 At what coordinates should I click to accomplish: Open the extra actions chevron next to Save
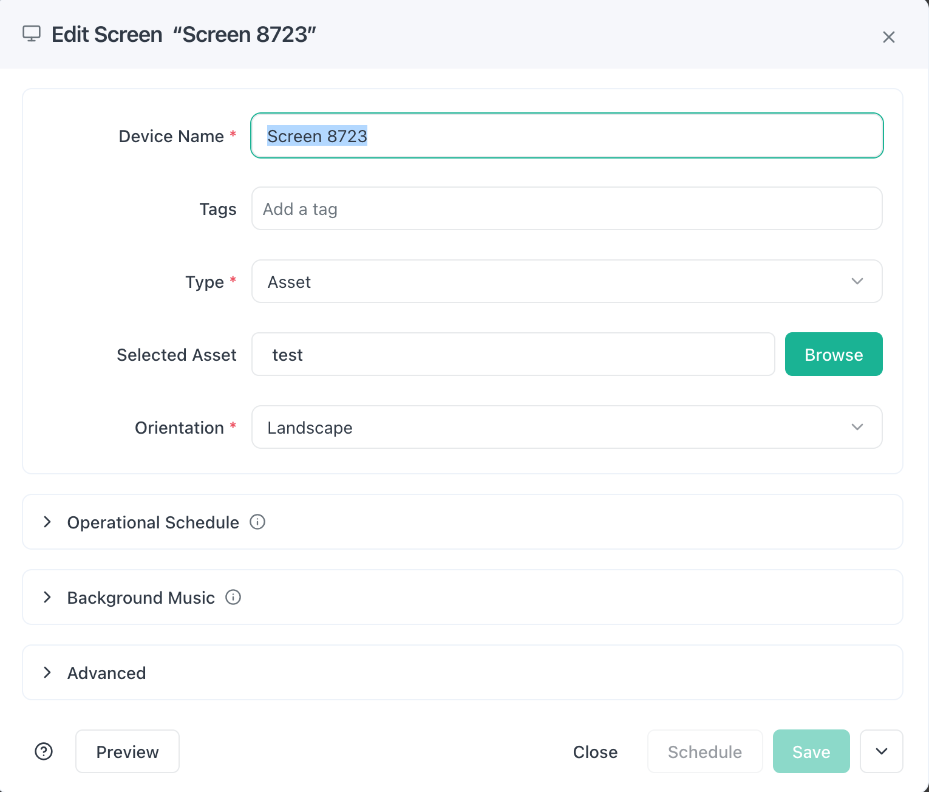(881, 751)
